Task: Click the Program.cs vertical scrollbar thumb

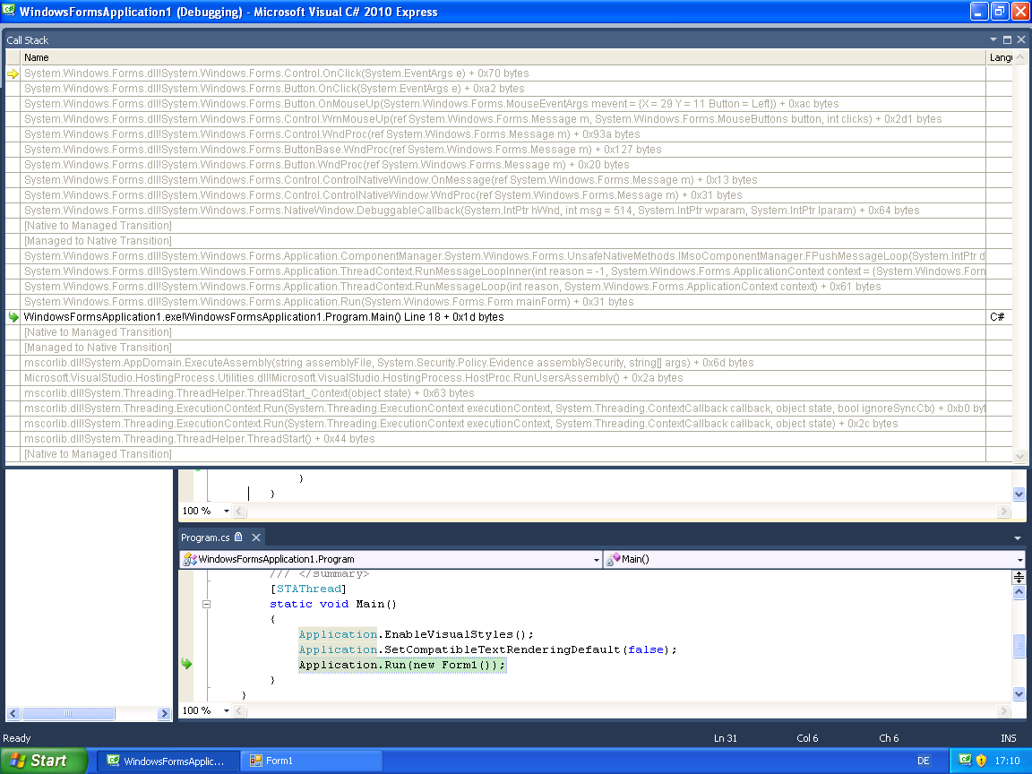Action: point(1019,646)
